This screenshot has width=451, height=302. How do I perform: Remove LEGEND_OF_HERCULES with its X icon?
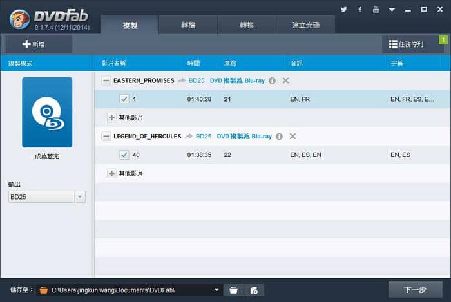(x=293, y=137)
